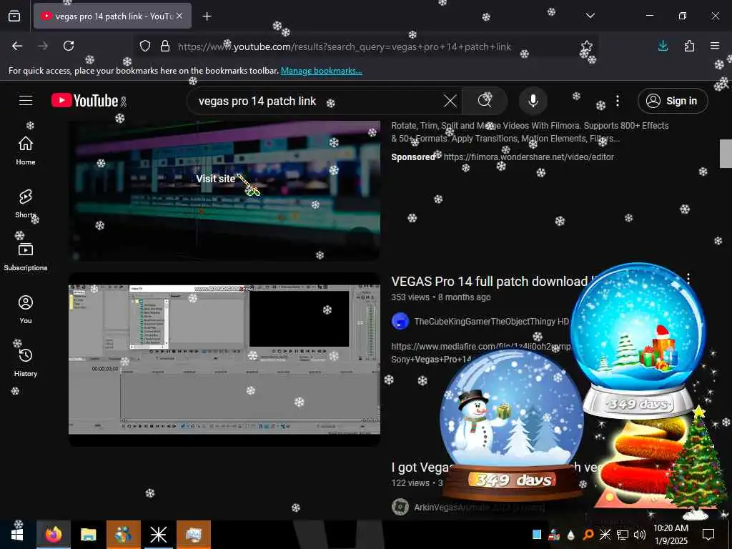Select the vegas pro 14 patch link tab
This screenshot has width=732, height=549.
pyautogui.click(x=112, y=16)
